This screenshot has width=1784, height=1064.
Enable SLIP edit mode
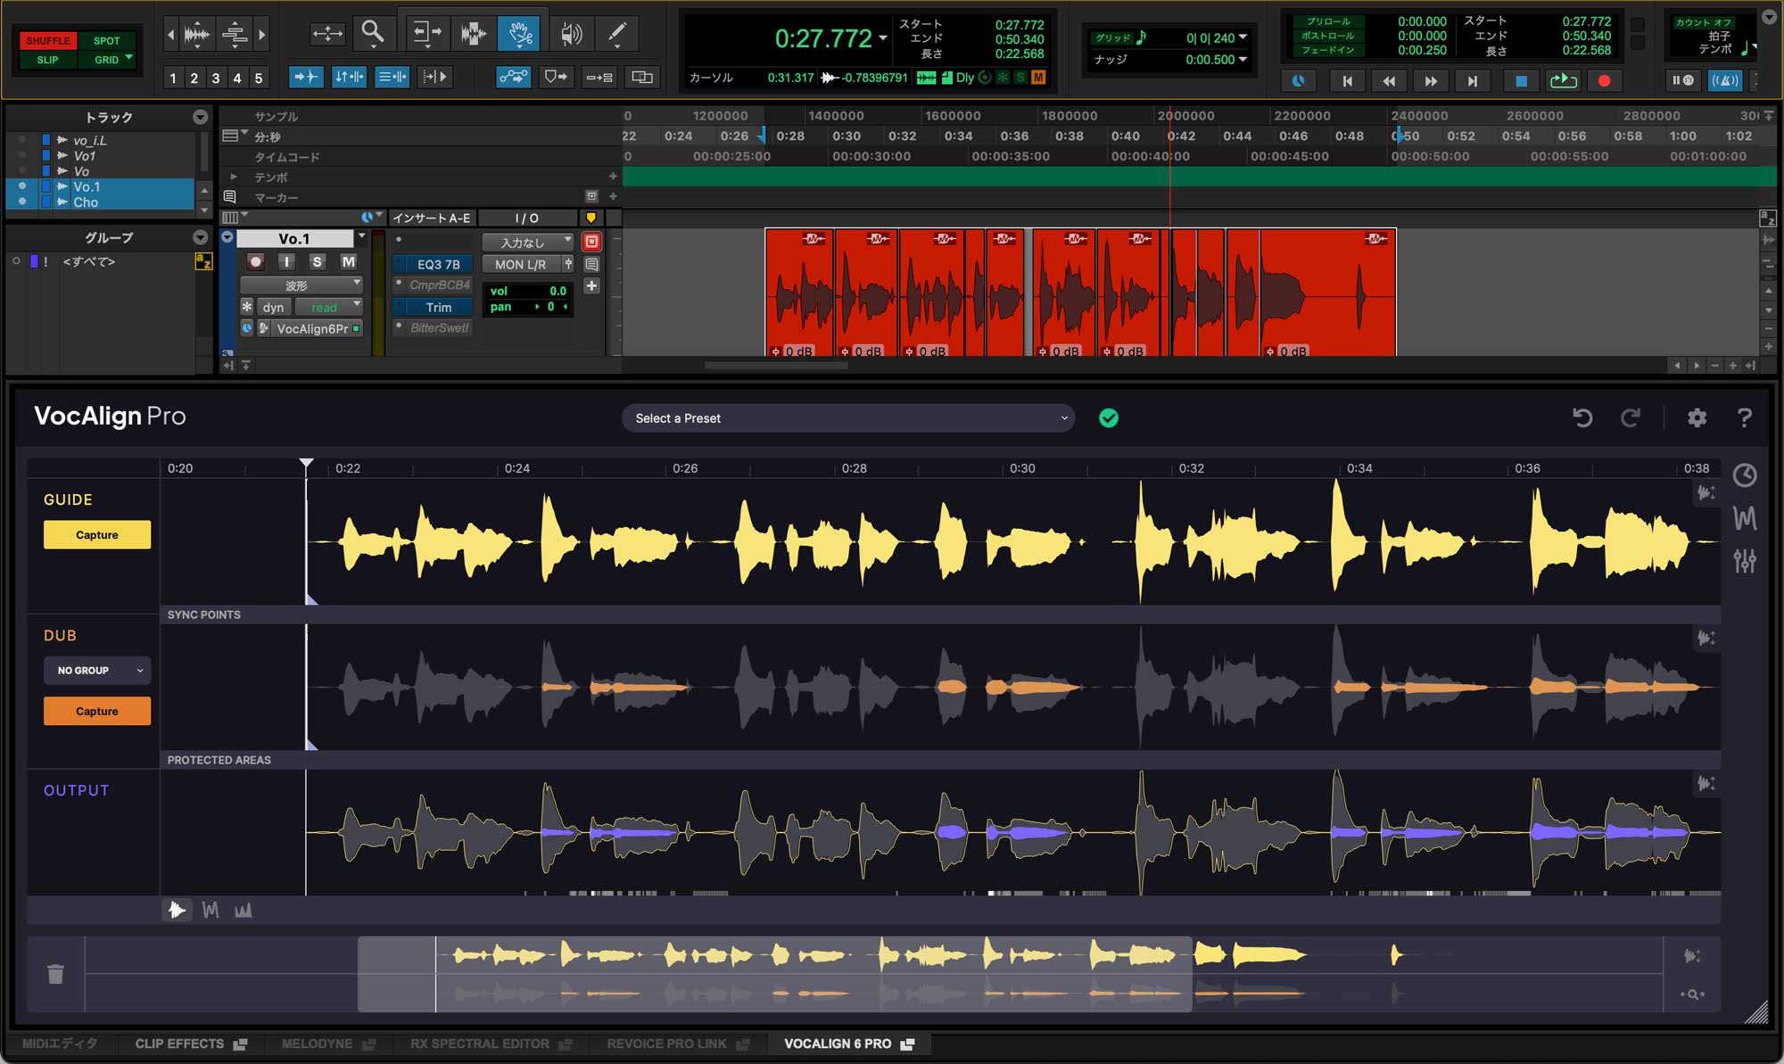click(x=48, y=60)
